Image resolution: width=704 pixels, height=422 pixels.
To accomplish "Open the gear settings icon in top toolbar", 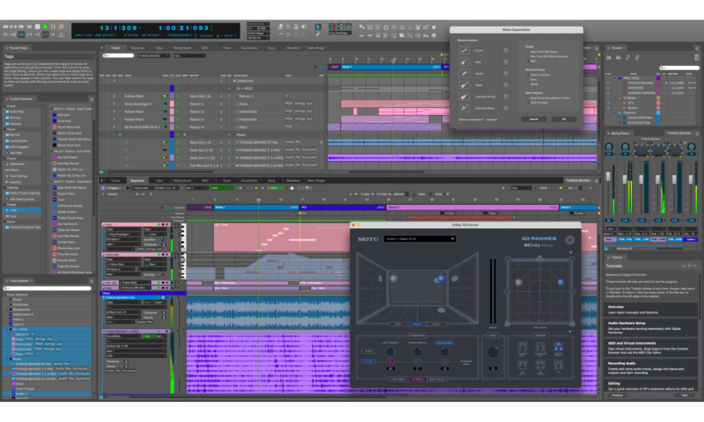I will (434, 36).
